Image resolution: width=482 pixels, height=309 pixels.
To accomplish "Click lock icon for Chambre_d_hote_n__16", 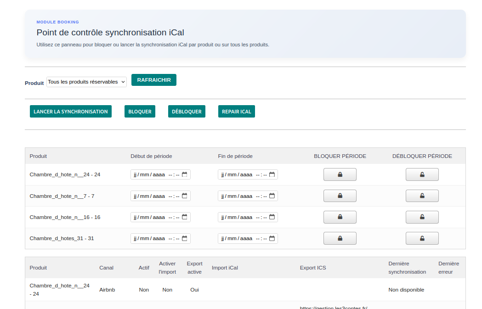I will pos(340,217).
